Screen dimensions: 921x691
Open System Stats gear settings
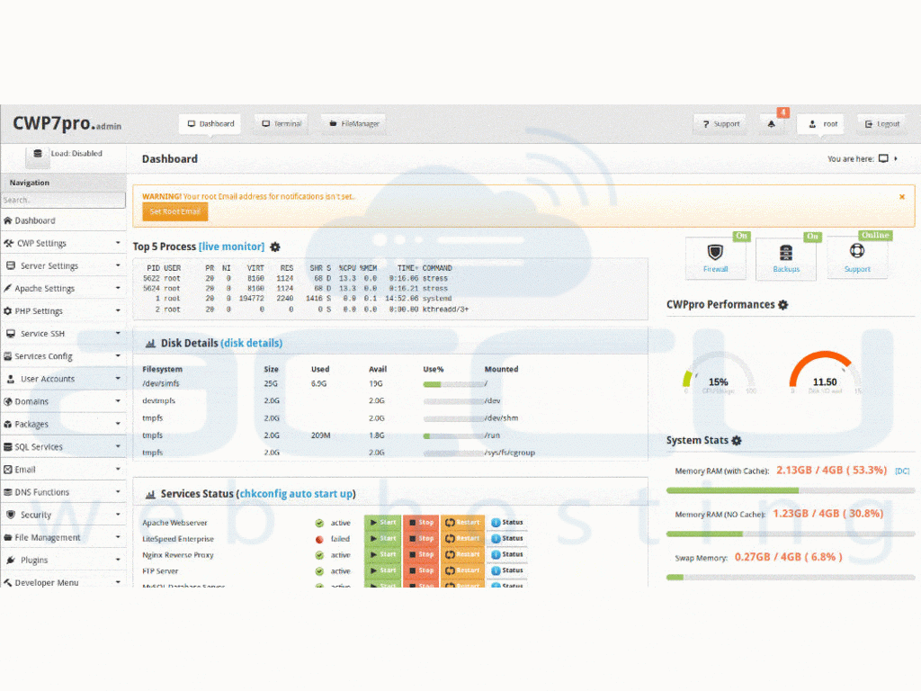[737, 440]
